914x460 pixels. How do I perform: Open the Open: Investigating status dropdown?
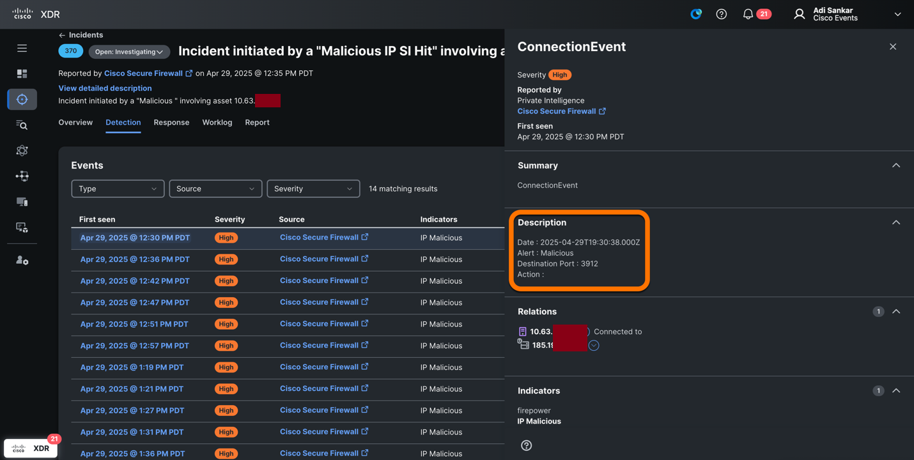point(129,52)
